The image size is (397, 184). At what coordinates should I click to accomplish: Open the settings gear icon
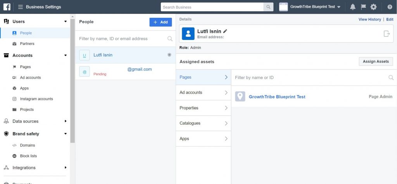click(373, 7)
